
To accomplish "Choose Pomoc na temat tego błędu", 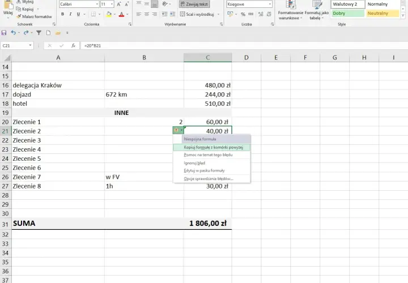I will (212, 155).
